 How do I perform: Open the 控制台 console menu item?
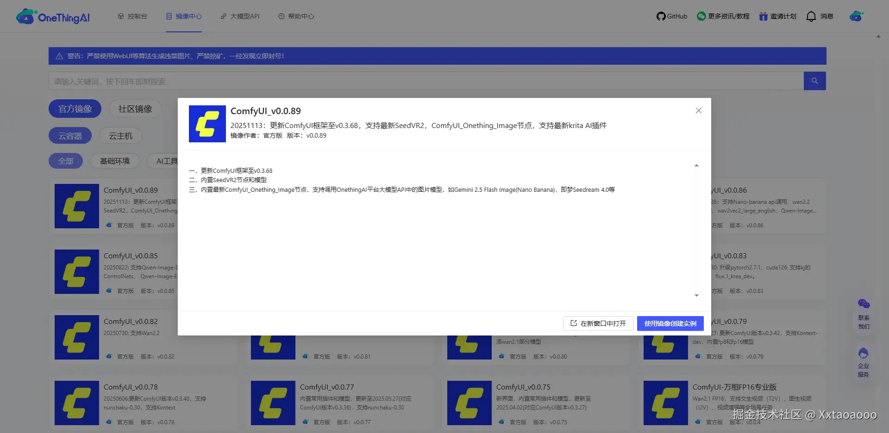[x=132, y=16]
